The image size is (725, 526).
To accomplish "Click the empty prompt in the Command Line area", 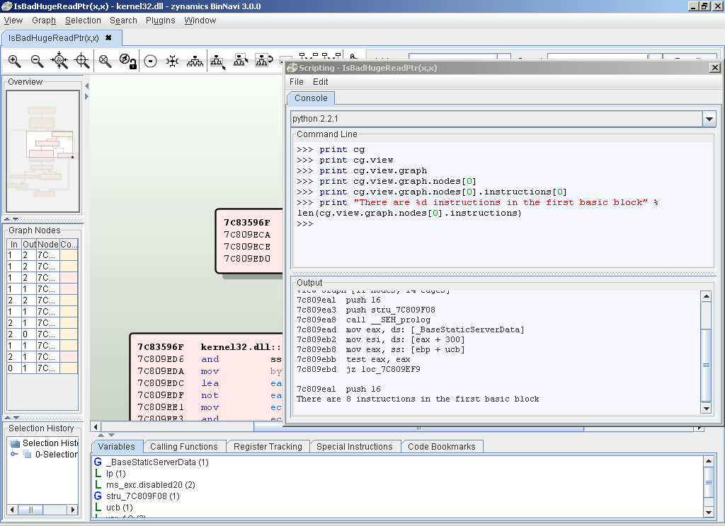I will (x=305, y=224).
